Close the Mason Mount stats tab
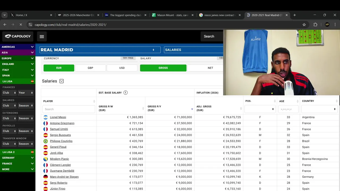The image size is (340, 191). (x=193, y=15)
